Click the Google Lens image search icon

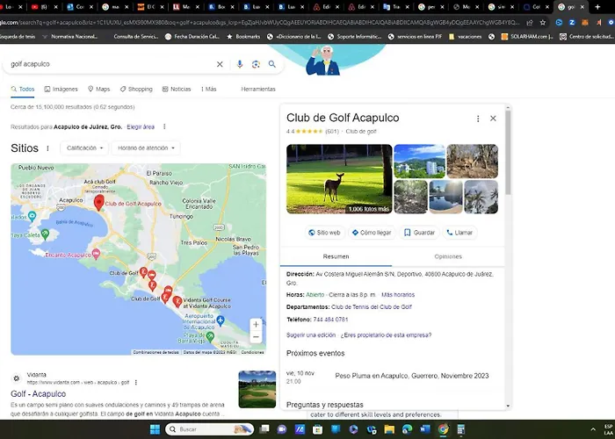(256, 64)
